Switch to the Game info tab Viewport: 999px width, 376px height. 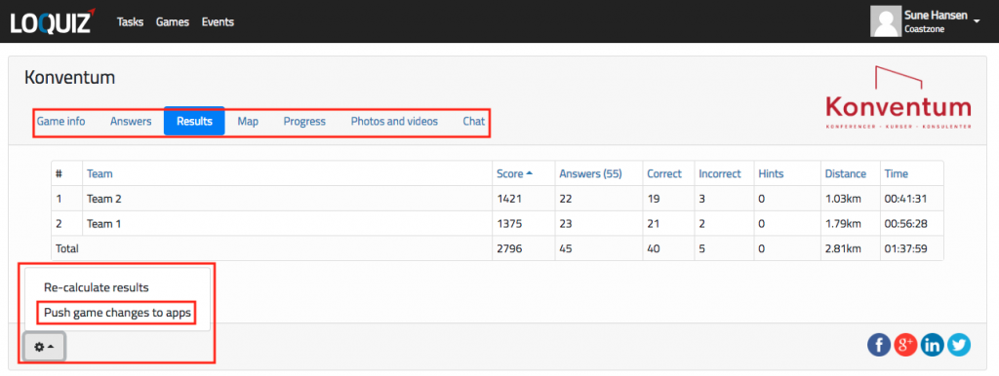61,121
